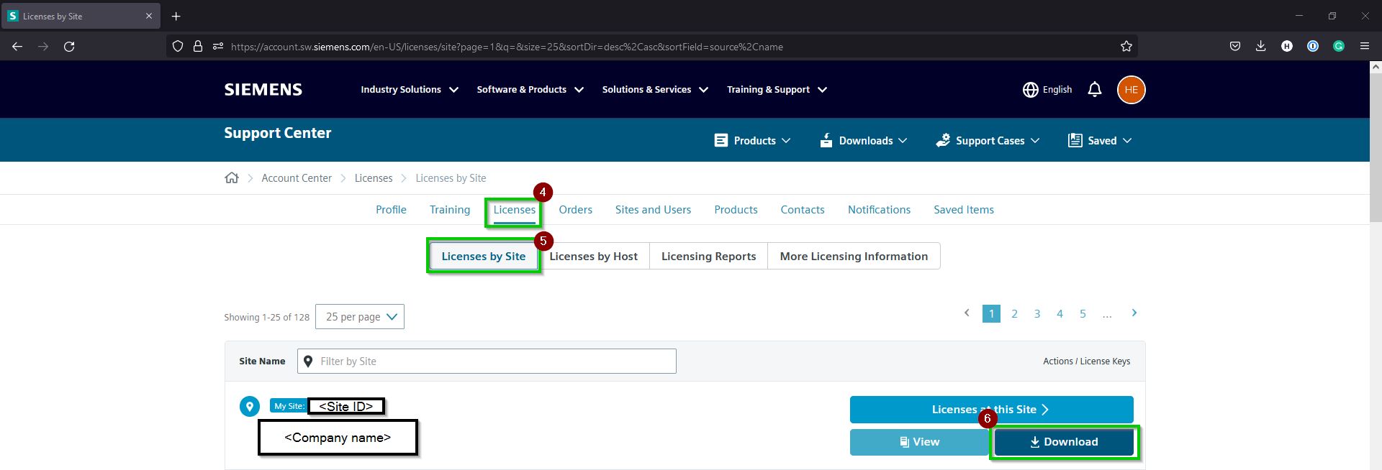Screen dimensions: 1382x470
Task: Select the Licenses tab
Action: [x=515, y=210]
